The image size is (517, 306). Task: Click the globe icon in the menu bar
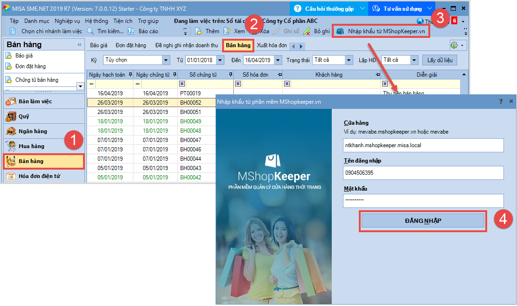point(420,21)
